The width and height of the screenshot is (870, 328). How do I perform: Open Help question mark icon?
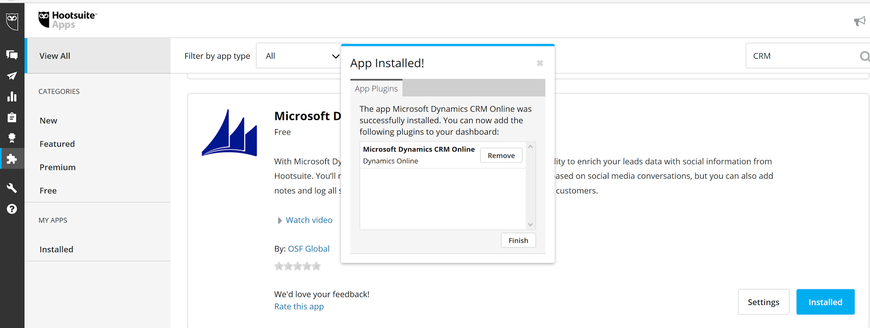click(12, 209)
